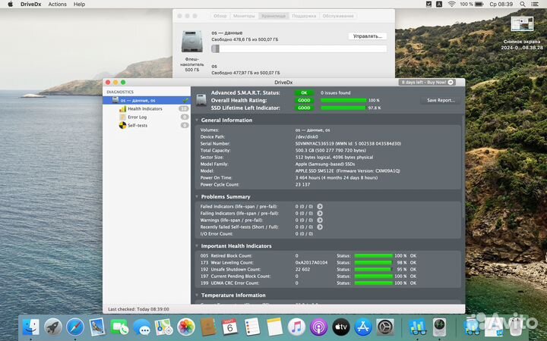Click the SSD Lifetime Left progress bar
This screenshot has width=547, height=341.
(x=343, y=108)
